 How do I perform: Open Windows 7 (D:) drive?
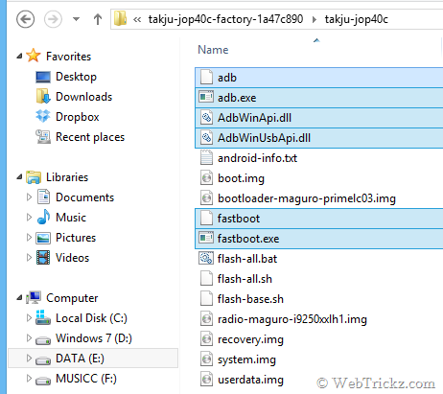point(94,338)
